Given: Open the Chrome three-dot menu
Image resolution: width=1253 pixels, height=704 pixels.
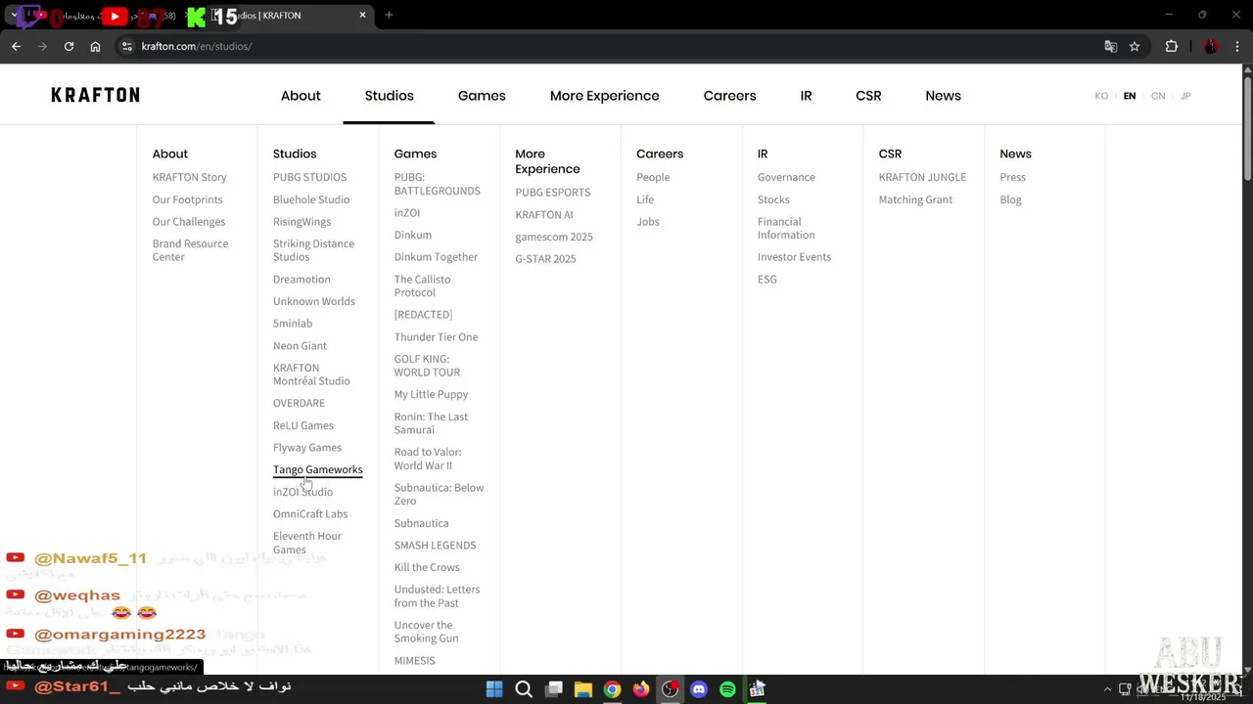Looking at the screenshot, I should pyautogui.click(x=1238, y=46).
